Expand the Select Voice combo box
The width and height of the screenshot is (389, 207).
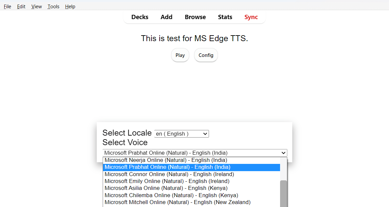coord(195,153)
